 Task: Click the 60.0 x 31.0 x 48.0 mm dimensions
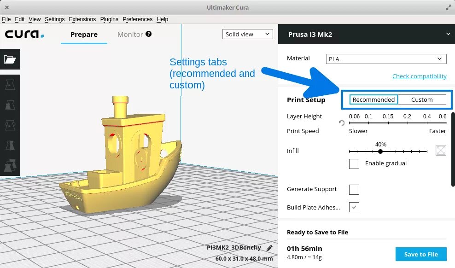(x=244, y=258)
